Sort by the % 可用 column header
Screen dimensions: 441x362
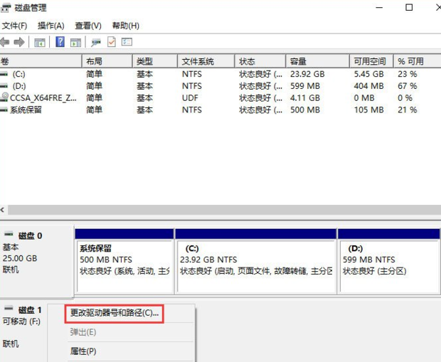[417, 61]
